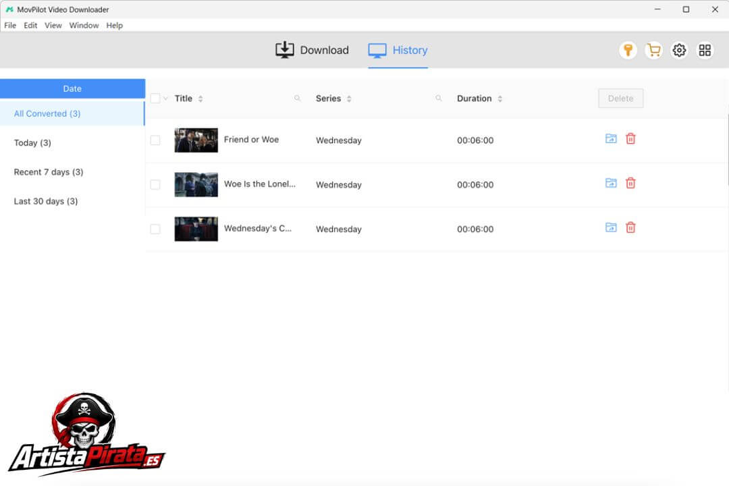
Task: Sort list by Series column arrows
Action: [x=349, y=99]
